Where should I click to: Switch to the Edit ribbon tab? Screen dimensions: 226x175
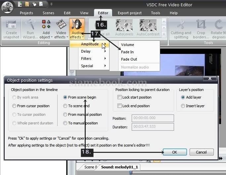67,13
